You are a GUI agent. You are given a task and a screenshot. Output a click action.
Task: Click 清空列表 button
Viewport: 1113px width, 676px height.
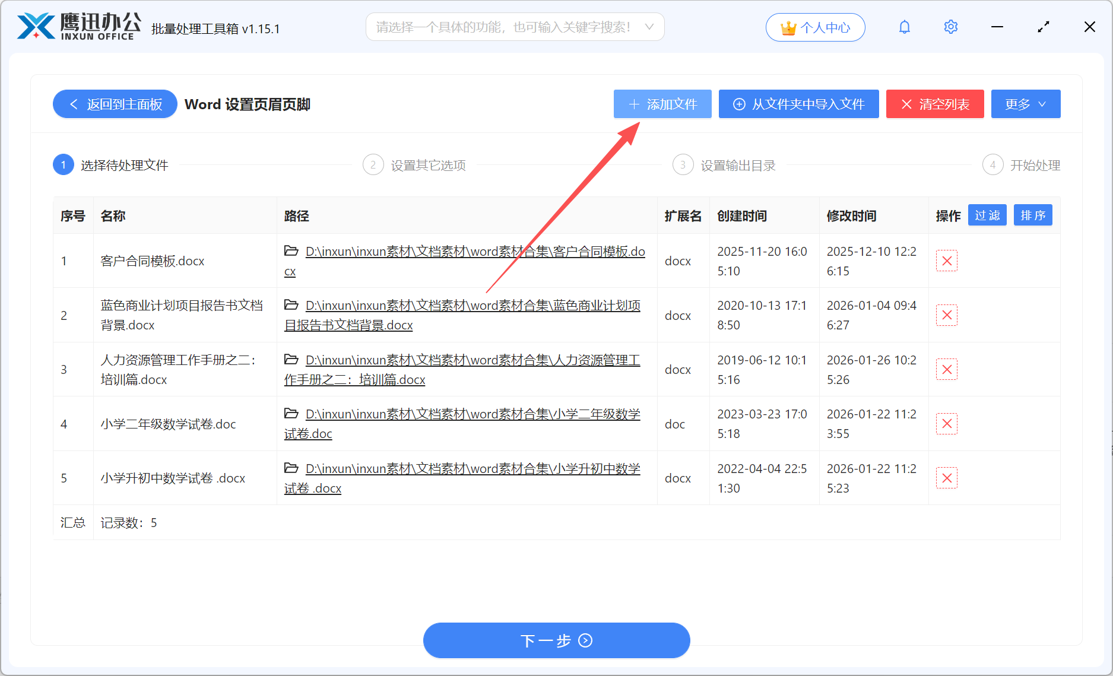point(935,104)
